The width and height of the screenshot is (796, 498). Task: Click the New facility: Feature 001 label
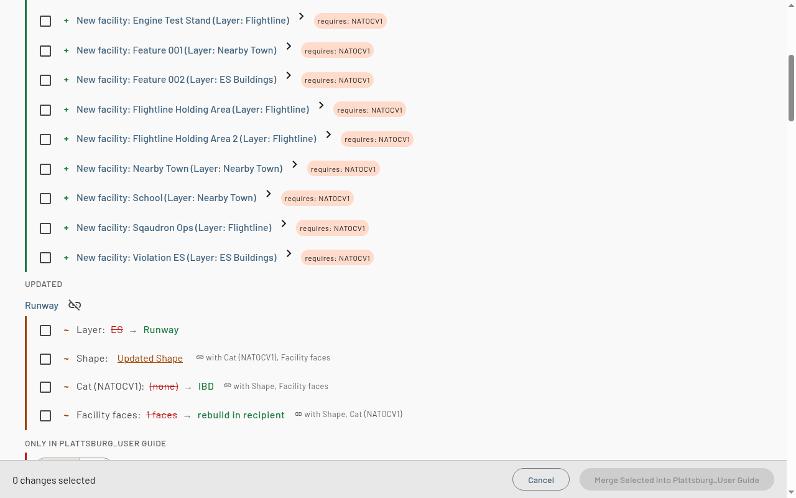(177, 50)
